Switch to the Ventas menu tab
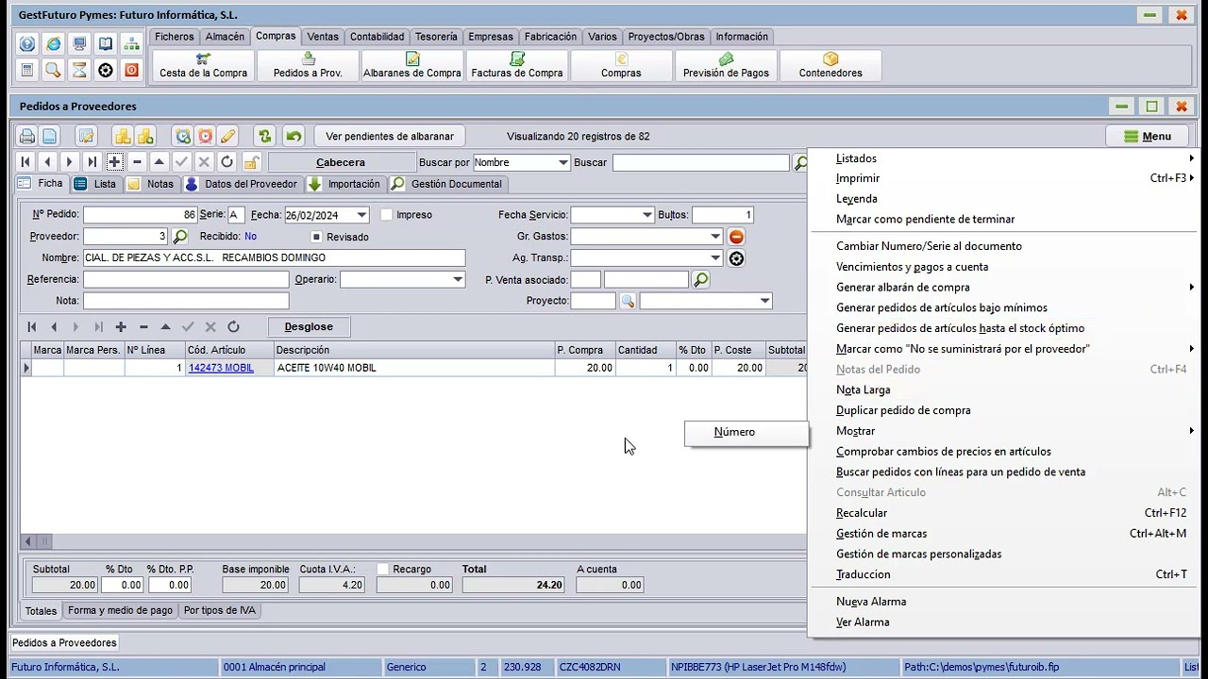This screenshot has height=679, width=1208. pyautogui.click(x=323, y=37)
